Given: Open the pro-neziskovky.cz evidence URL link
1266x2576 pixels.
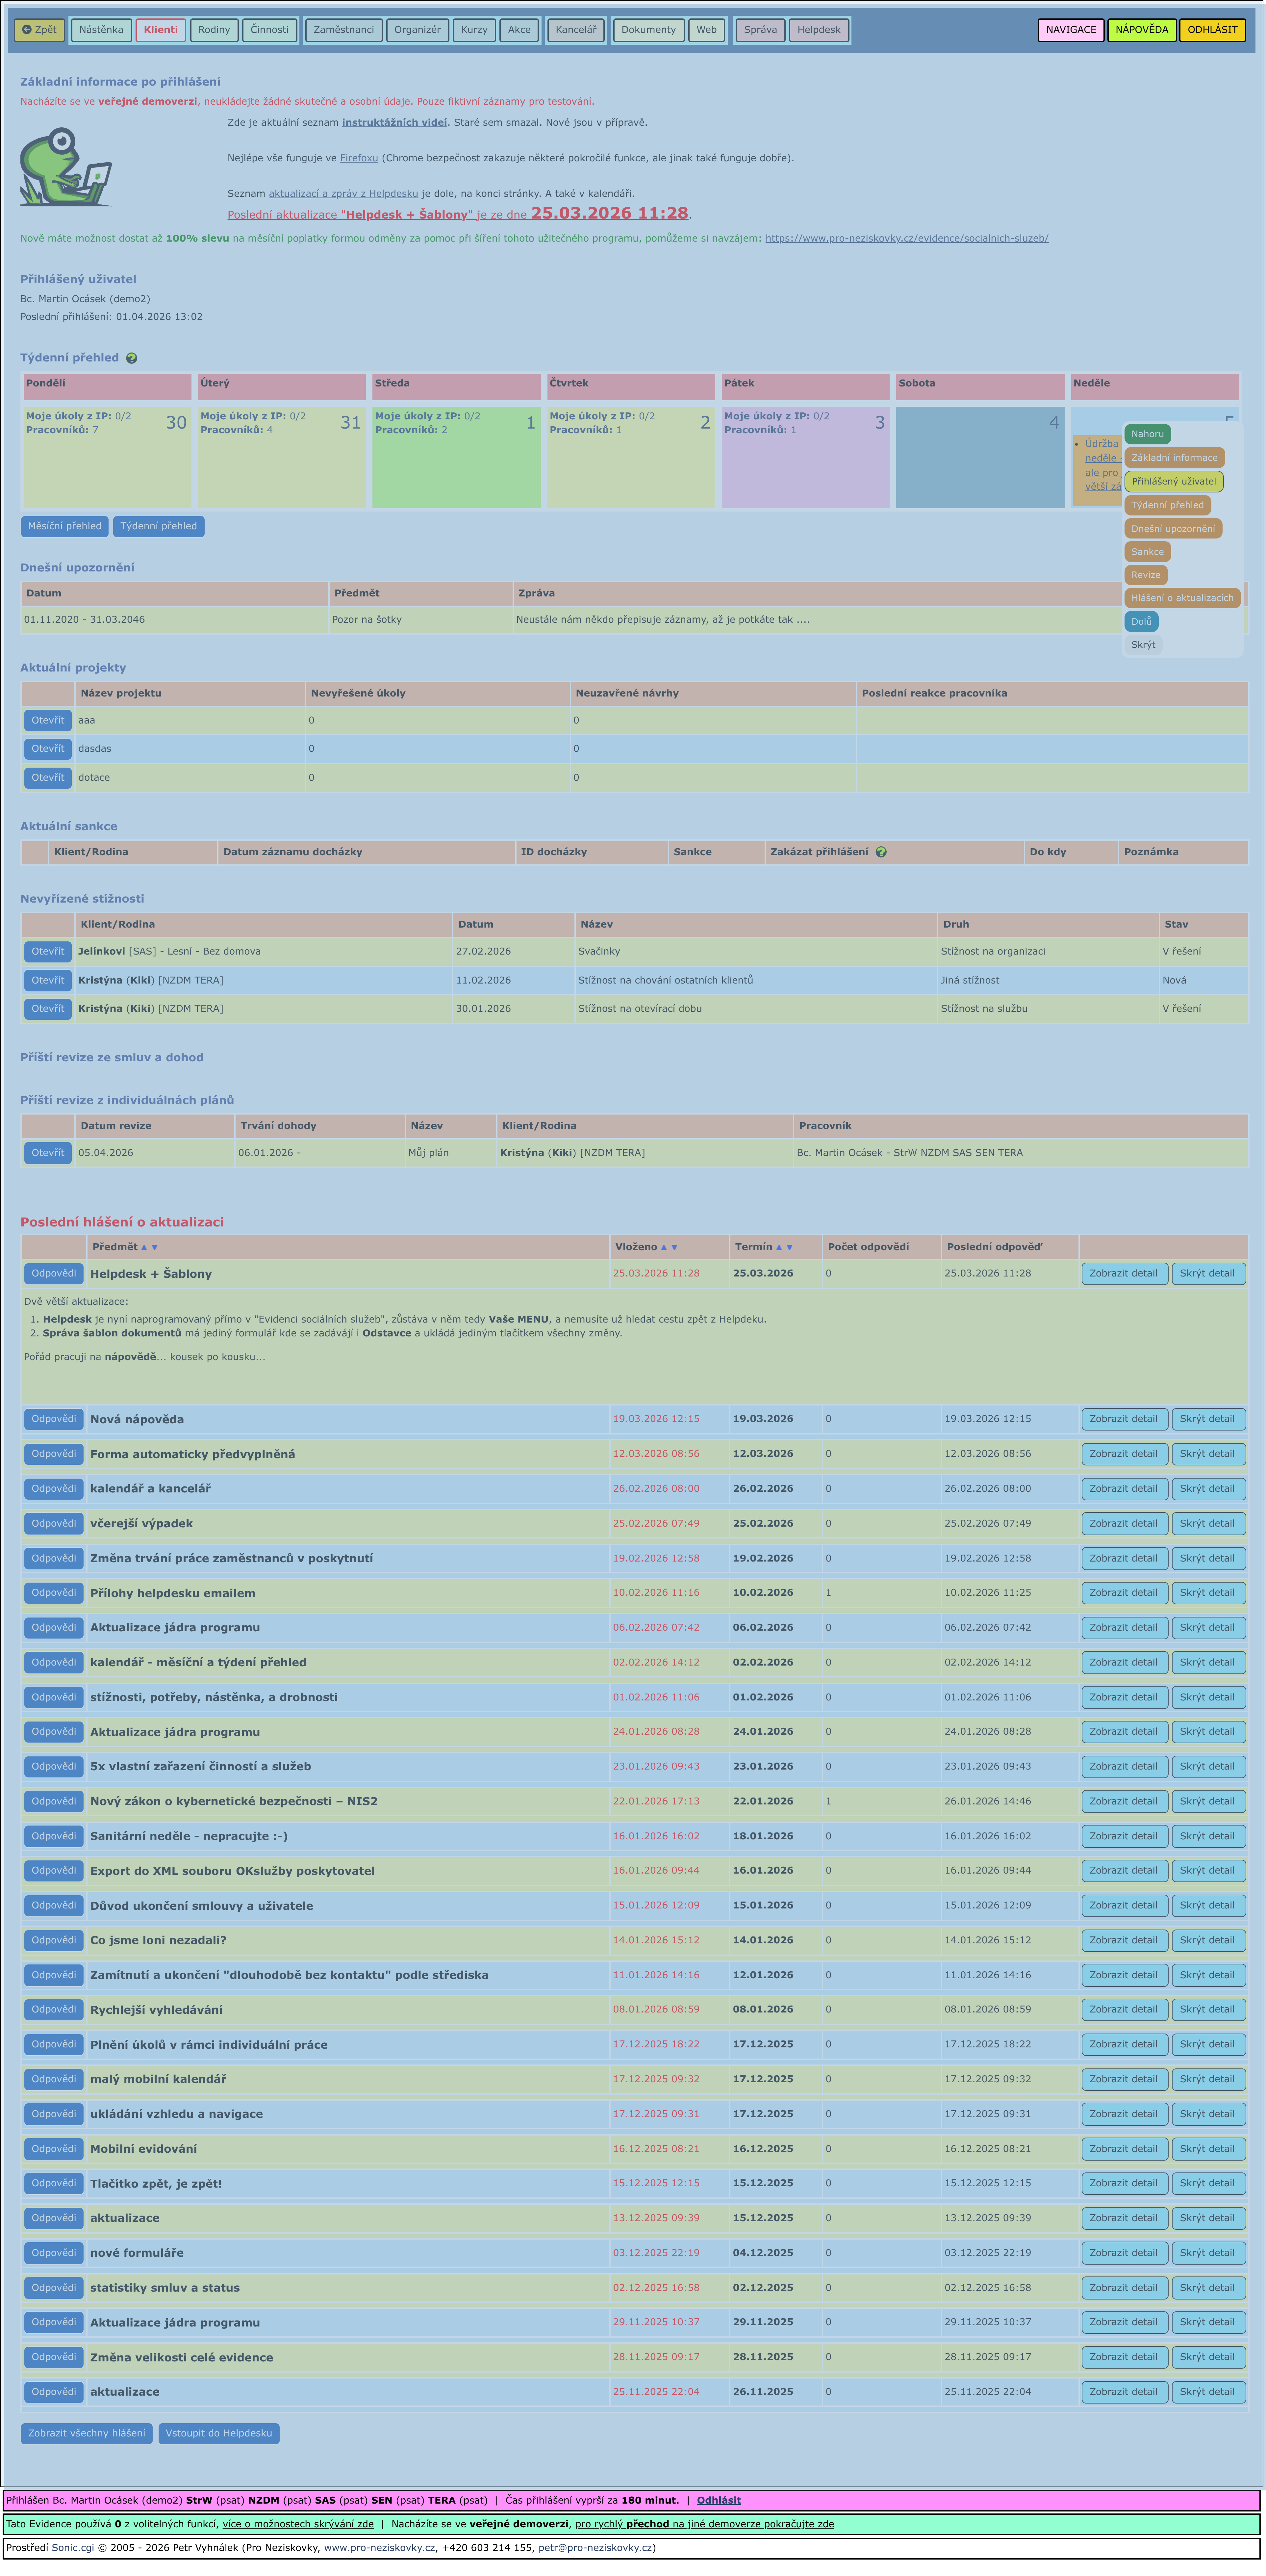Looking at the screenshot, I should coord(907,239).
